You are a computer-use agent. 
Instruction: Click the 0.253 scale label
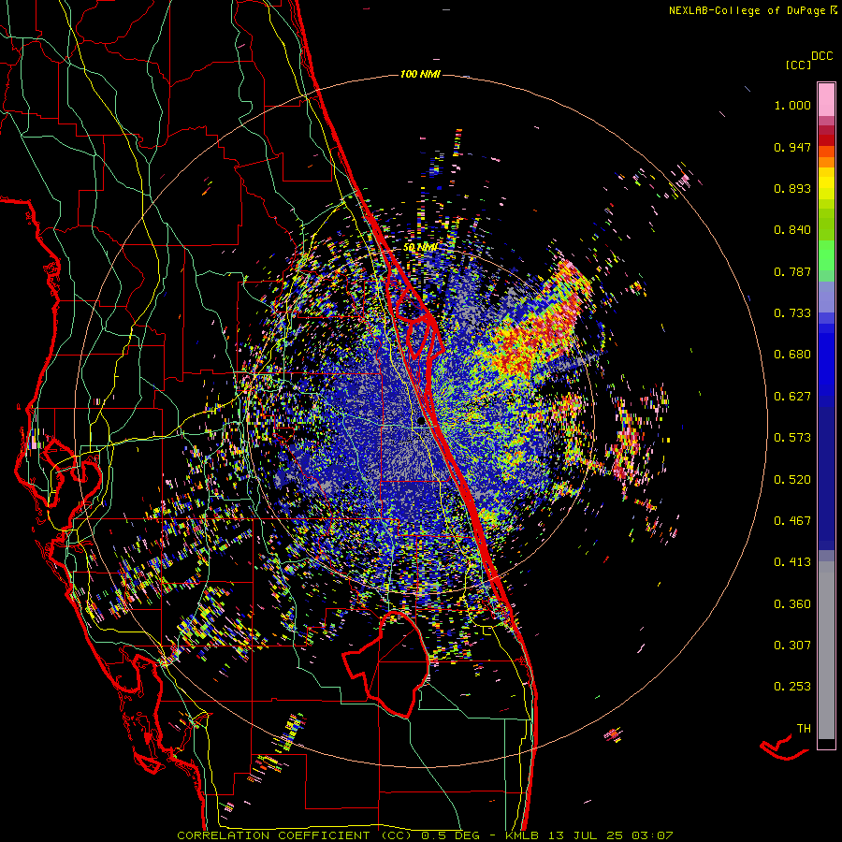tap(792, 687)
